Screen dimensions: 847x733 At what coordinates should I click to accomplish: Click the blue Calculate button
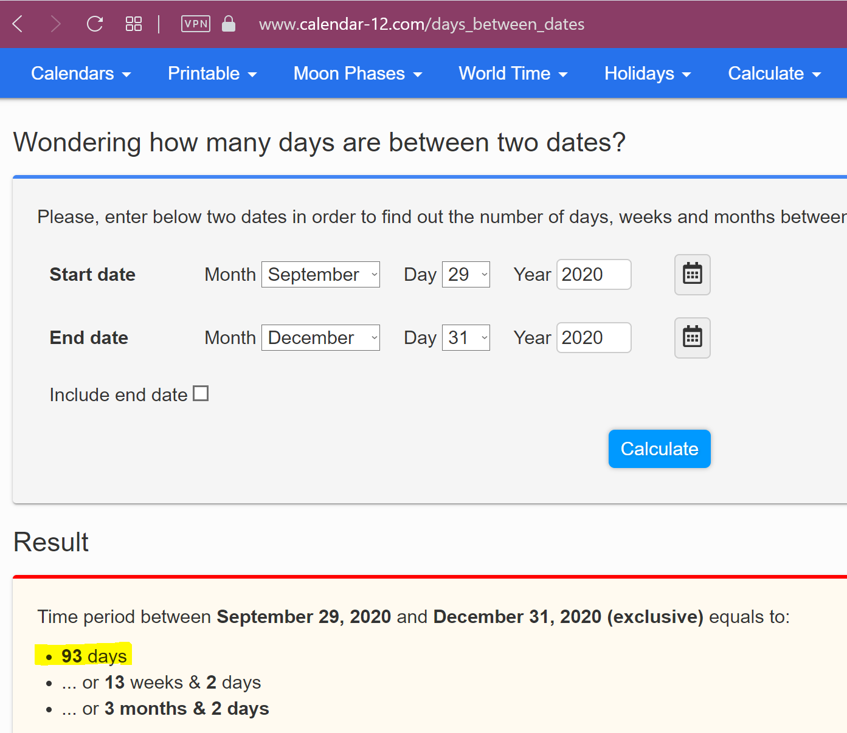(660, 449)
